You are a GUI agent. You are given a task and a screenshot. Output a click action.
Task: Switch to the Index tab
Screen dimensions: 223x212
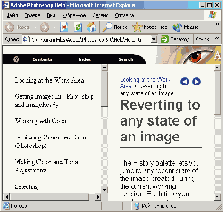pyautogui.click(x=85, y=59)
